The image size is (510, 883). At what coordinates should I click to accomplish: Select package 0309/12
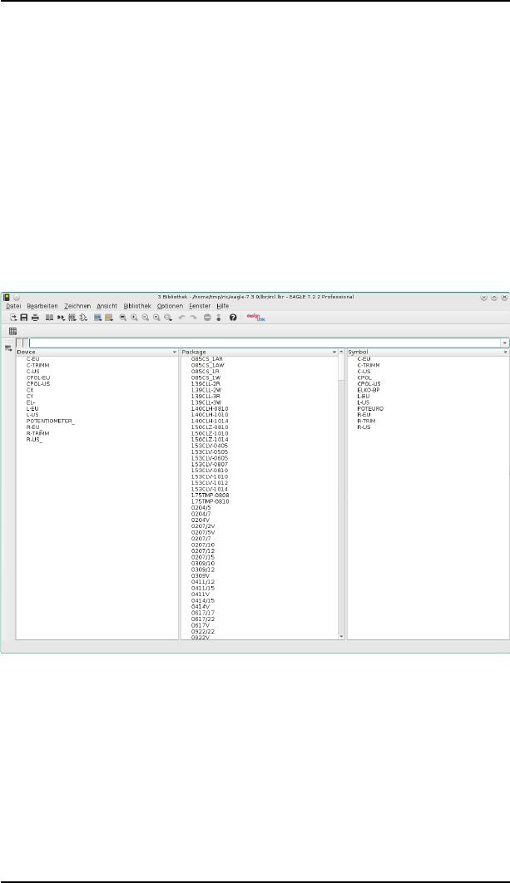point(203,570)
